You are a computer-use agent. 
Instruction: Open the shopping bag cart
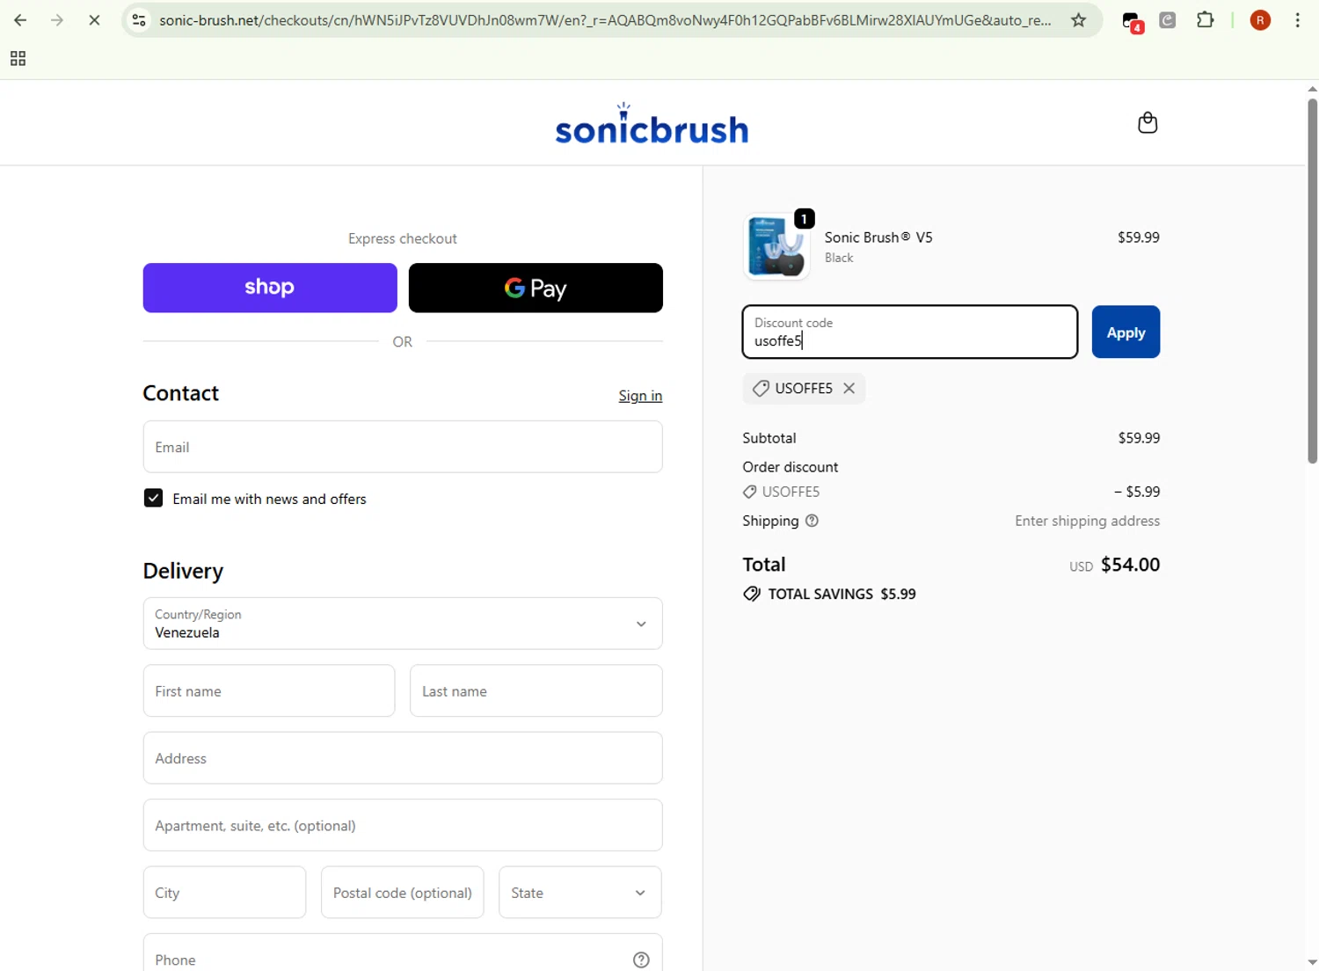pos(1148,122)
